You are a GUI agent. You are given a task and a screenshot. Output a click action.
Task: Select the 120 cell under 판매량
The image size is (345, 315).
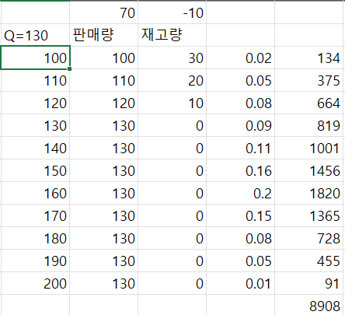coord(103,103)
